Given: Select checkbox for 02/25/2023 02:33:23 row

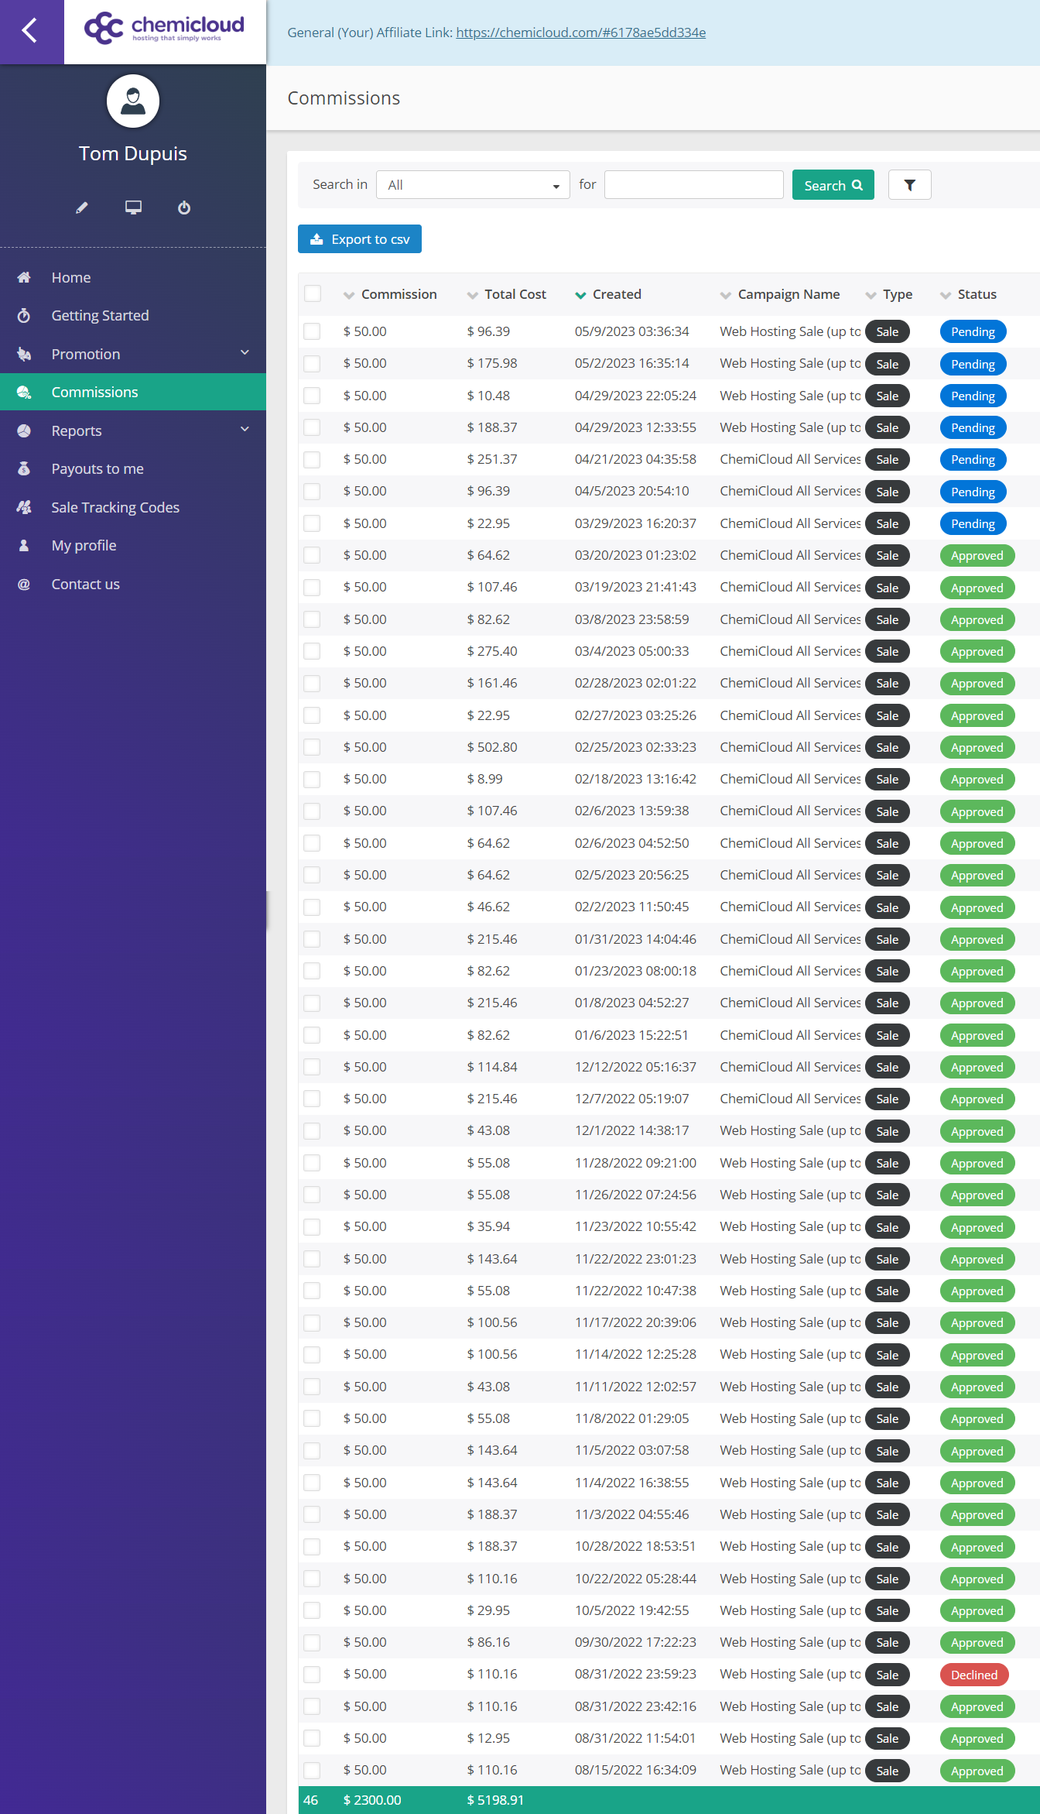Looking at the screenshot, I should point(313,747).
